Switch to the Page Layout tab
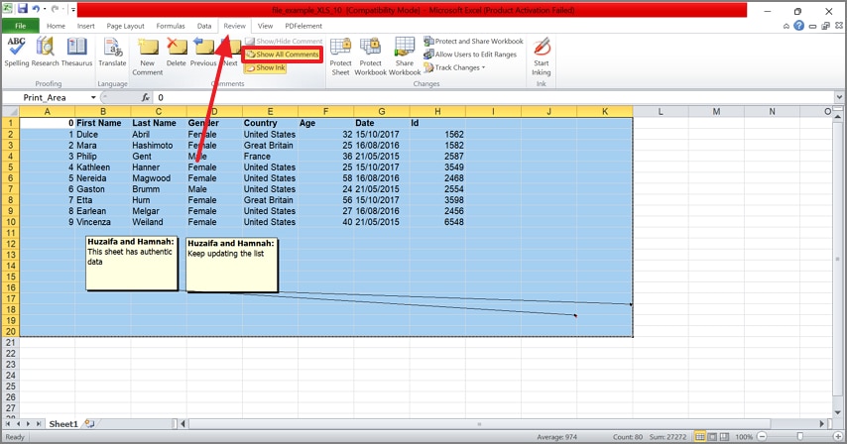Viewport: 847px width, 444px height. click(125, 26)
